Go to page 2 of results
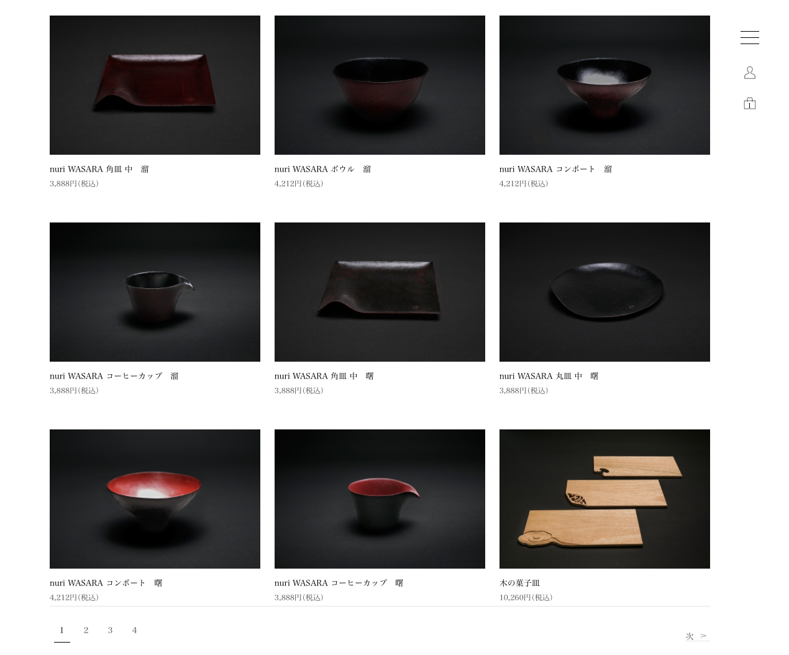Viewport: 789px width, 655px height. pos(86,630)
